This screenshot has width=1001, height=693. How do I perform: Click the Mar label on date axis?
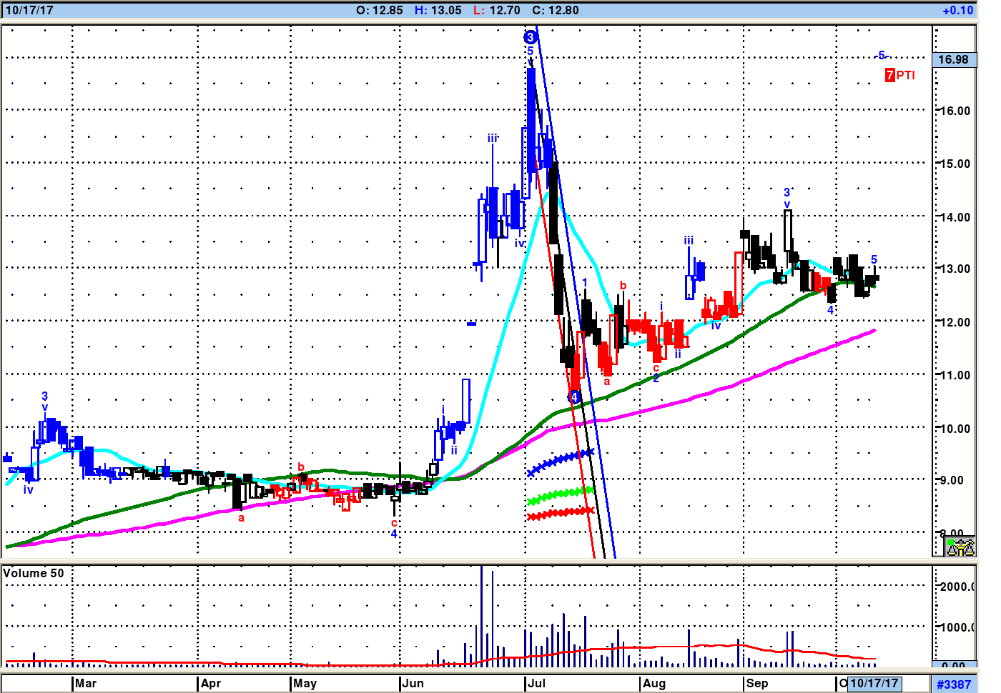coord(85,683)
